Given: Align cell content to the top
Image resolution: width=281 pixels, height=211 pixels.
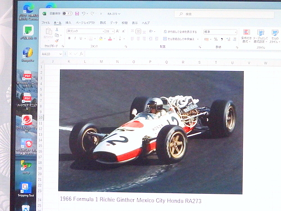Looking at the screenshot, I should click(132, 31).
